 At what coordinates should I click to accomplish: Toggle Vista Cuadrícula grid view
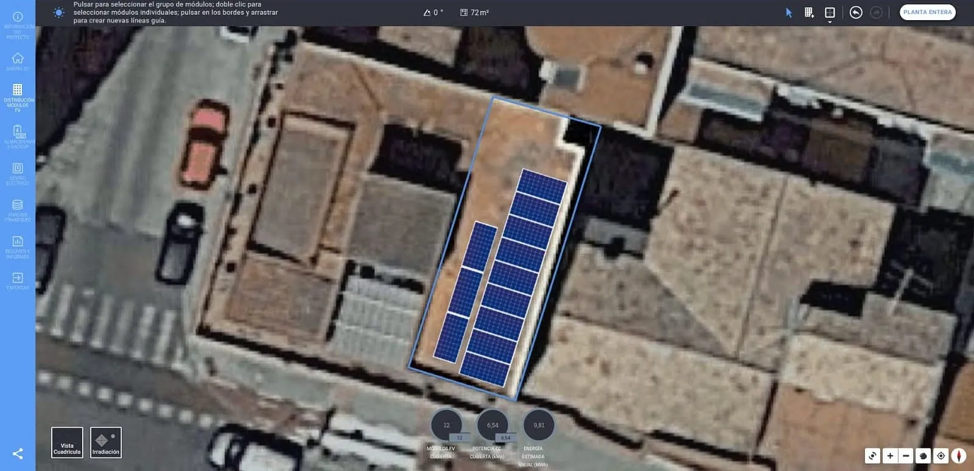[x=67, y=442]
